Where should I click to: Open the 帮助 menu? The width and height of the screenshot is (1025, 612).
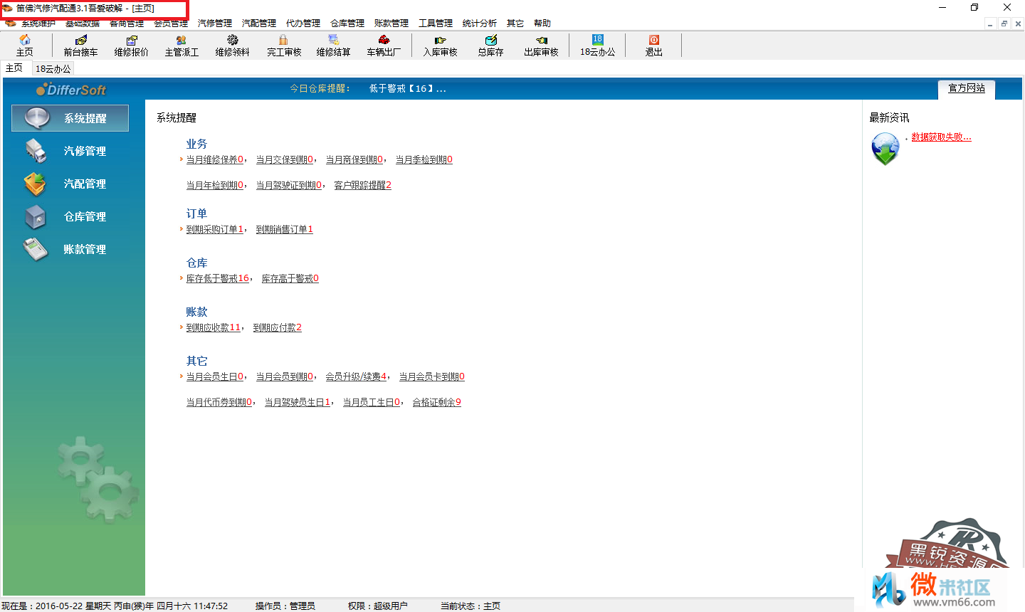point(542,23)
